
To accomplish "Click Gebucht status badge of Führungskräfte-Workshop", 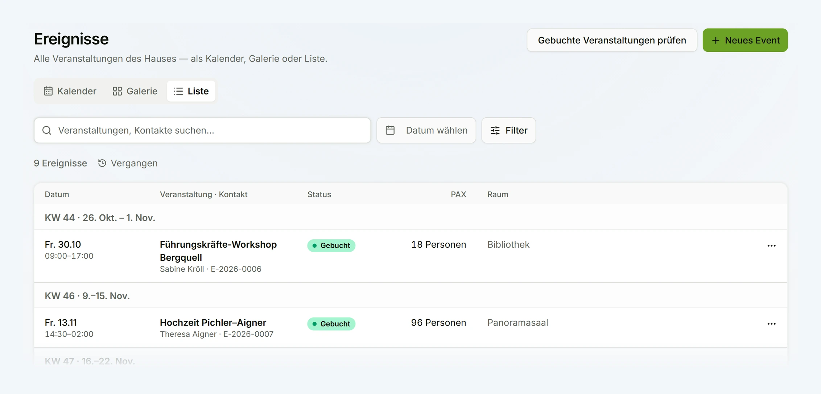I will [331, 246].
